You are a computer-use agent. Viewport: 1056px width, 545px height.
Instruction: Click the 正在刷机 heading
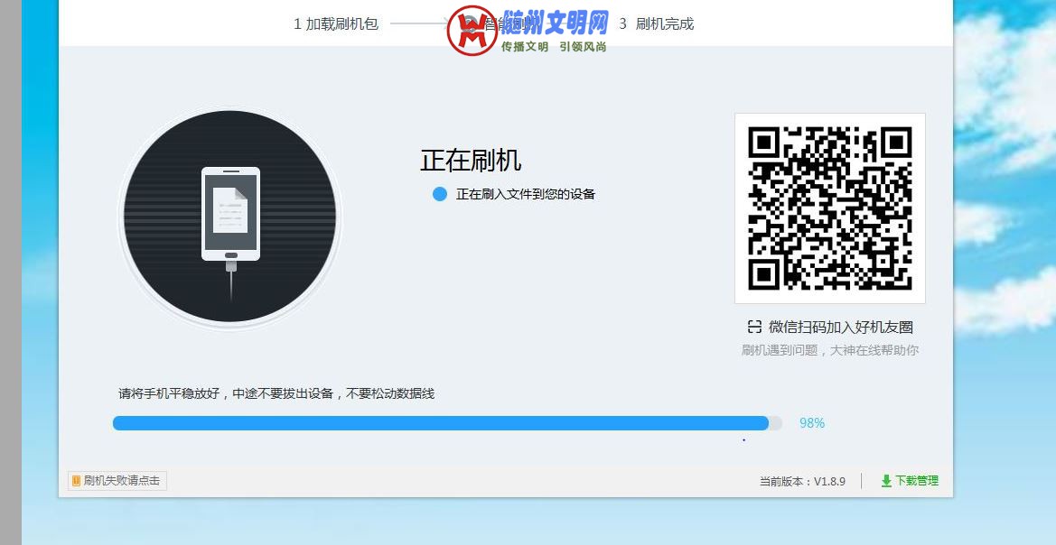471,161
